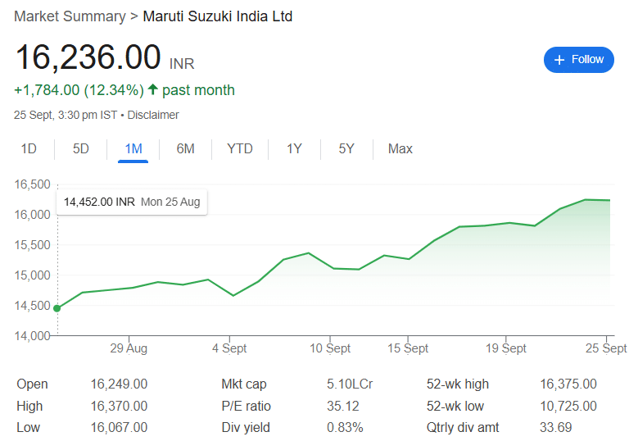This screenshot has height=441, width=629.
Task: Click the green data point on 25 Aug
Action: pos(57,308)
